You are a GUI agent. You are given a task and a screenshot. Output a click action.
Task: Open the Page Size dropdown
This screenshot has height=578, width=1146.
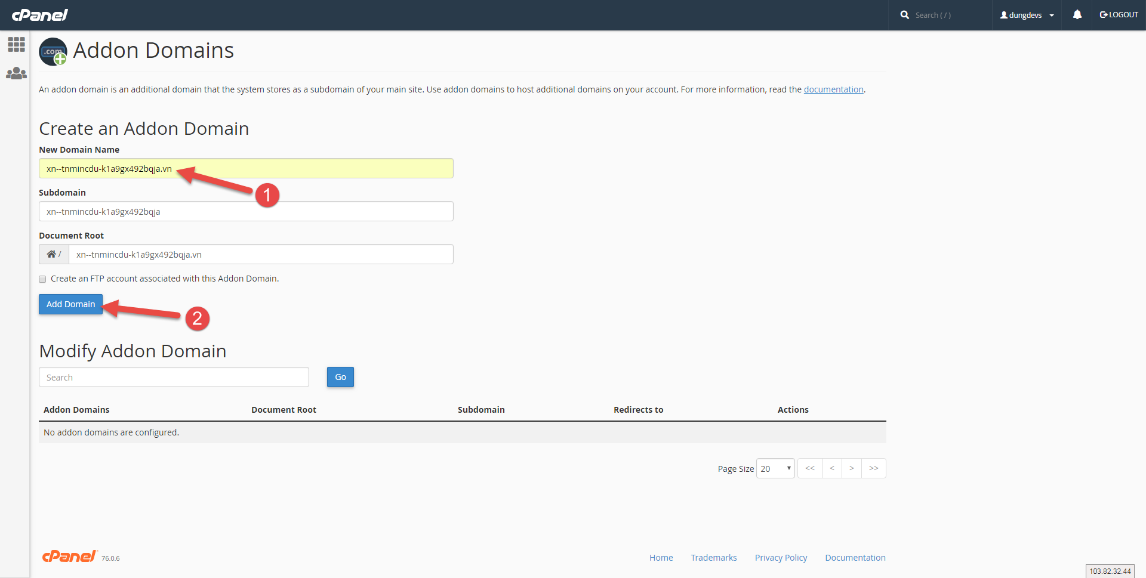click(x=775, y=468)
